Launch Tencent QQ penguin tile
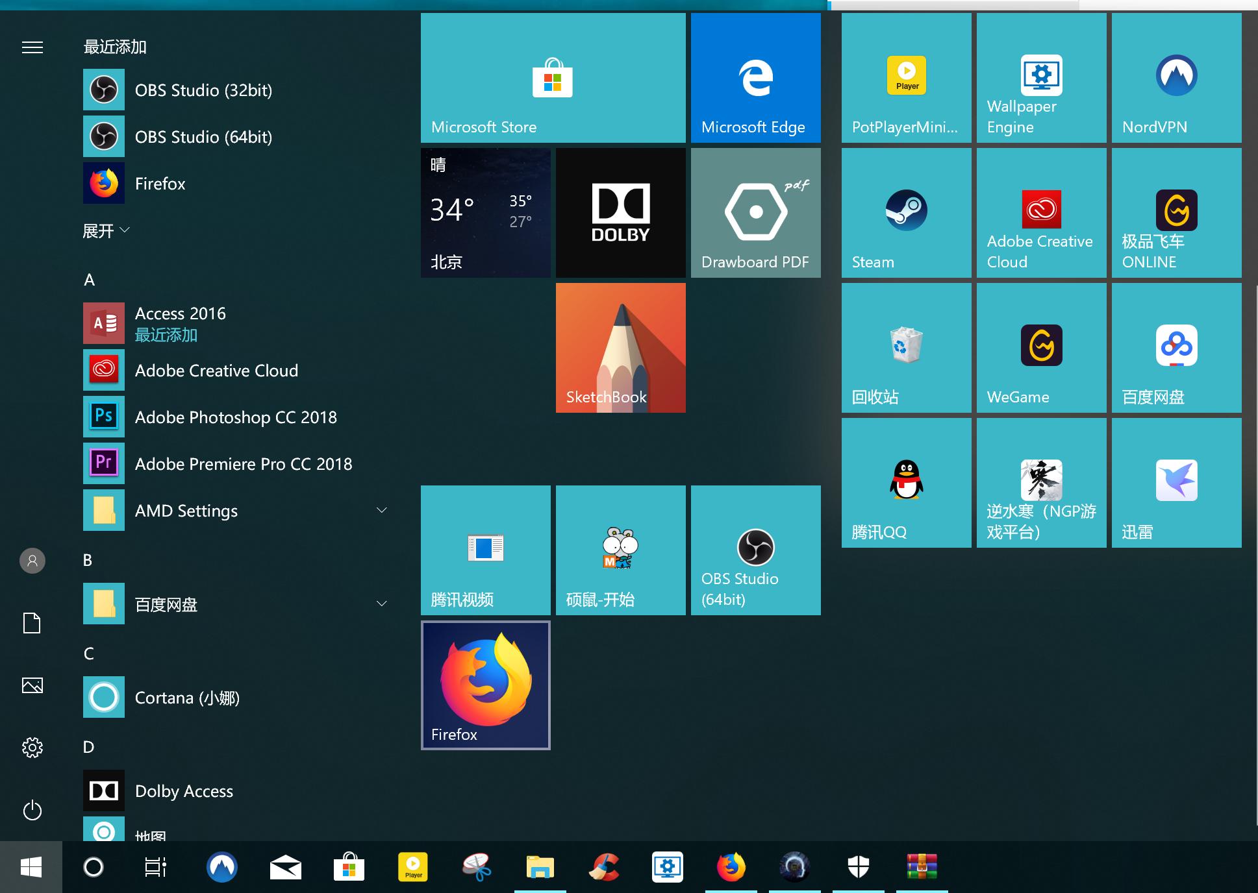This screenshot has height=893, width=1258. tap(906, 483)
